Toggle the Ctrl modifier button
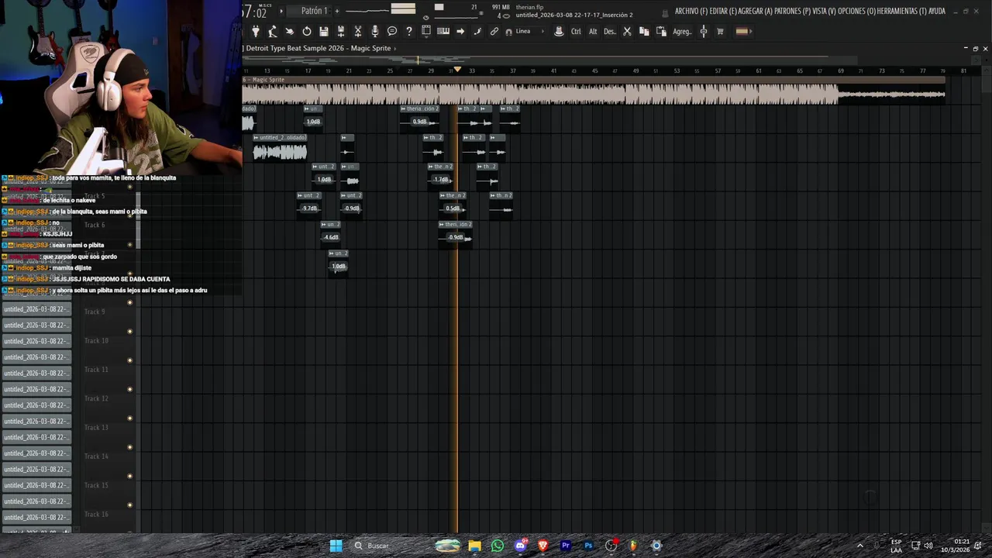Image resolution: width=992 pixels, height=558 pixels. [x=576, y=31]
